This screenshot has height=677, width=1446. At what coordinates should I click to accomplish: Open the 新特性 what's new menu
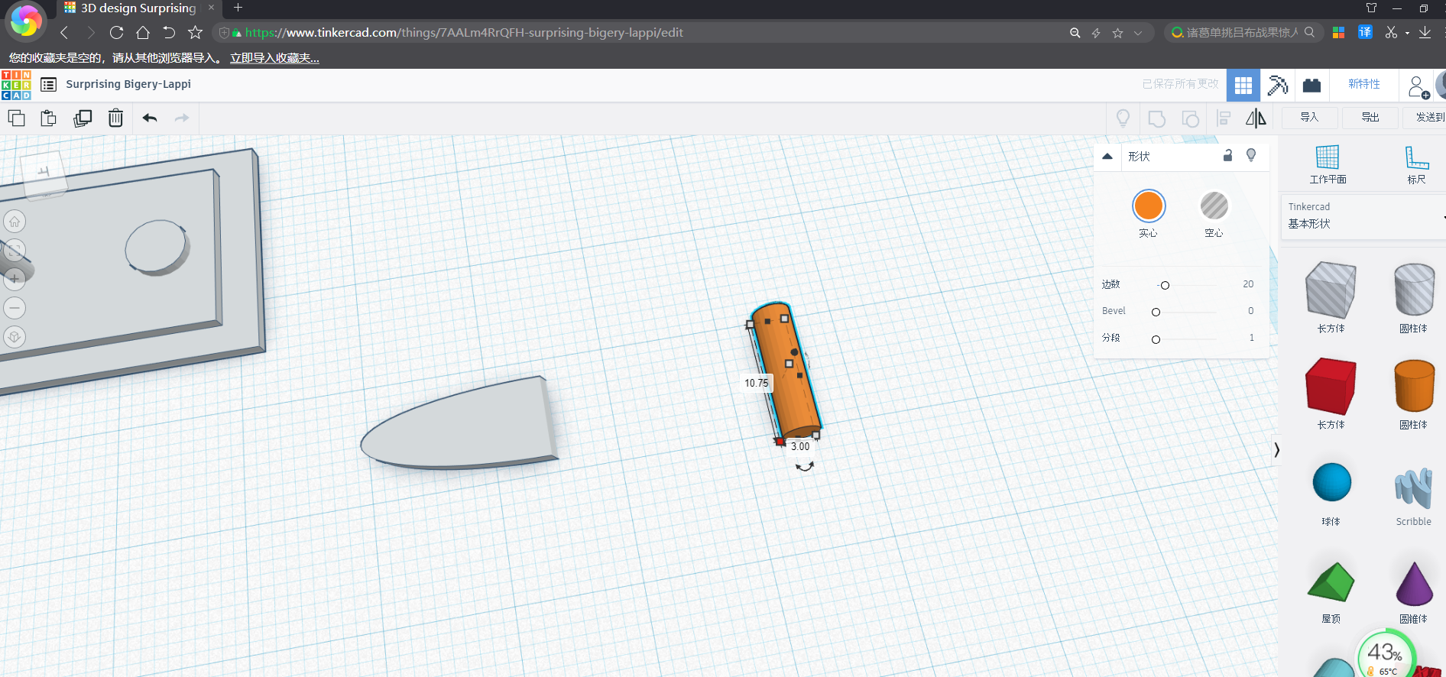pos(1364,84)
